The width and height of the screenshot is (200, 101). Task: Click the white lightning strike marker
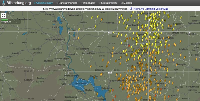pyautogui.click(x=149, y=21)
